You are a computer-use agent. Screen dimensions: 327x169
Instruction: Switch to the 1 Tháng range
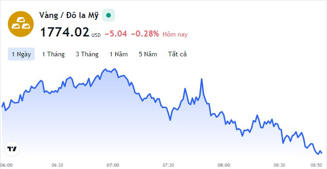click(x=54, y=54)
